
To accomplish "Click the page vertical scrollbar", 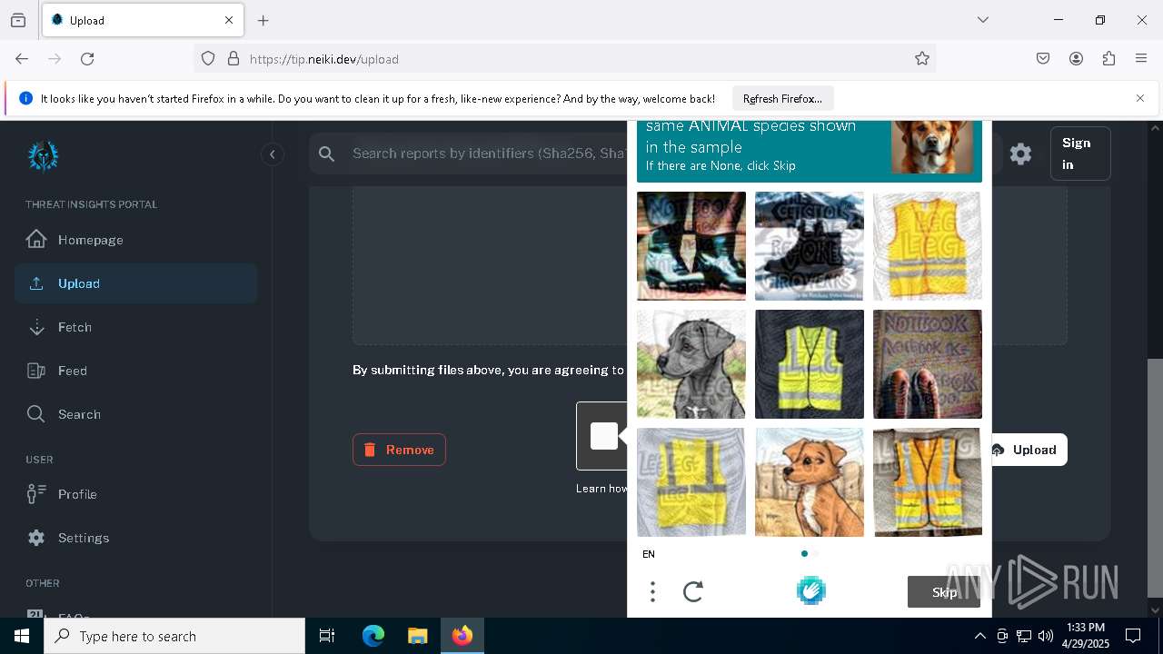I will tap(1155, 480).
